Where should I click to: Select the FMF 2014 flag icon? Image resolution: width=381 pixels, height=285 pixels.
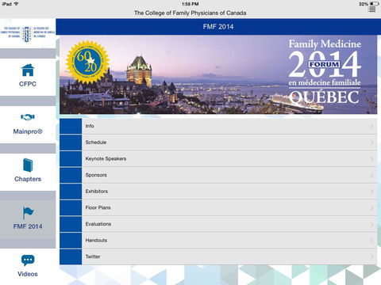28,213
